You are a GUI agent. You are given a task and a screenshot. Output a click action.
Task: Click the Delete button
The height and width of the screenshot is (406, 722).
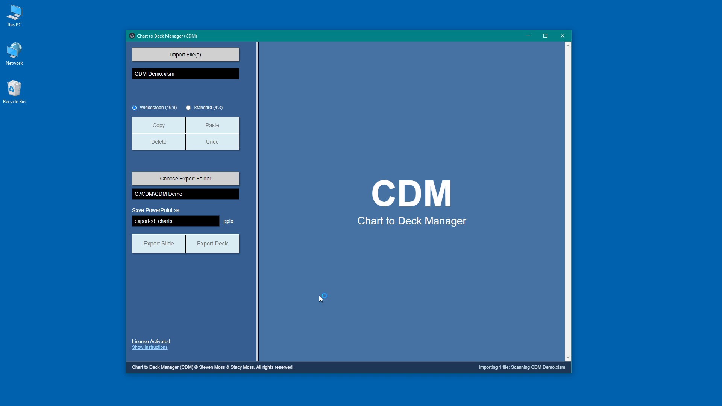pyautogui.click(x=159, y=142)
